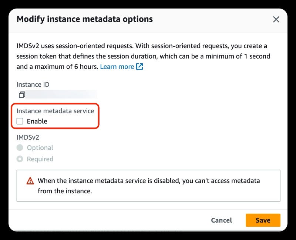Open the Learn more link

click(x=117, y=67)
